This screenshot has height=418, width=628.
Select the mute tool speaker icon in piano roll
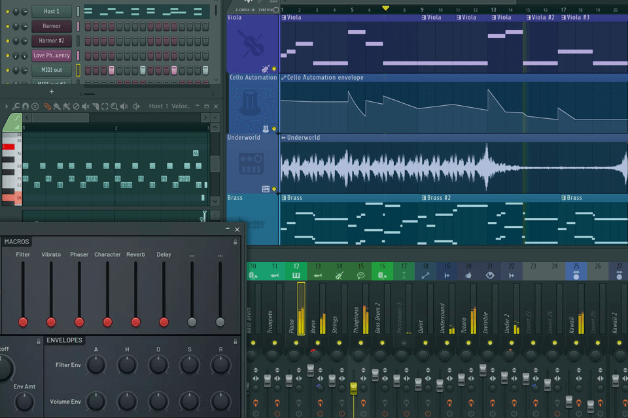(84, 106)
